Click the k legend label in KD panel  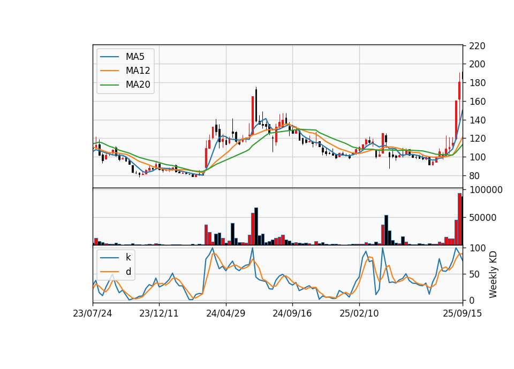128,257
